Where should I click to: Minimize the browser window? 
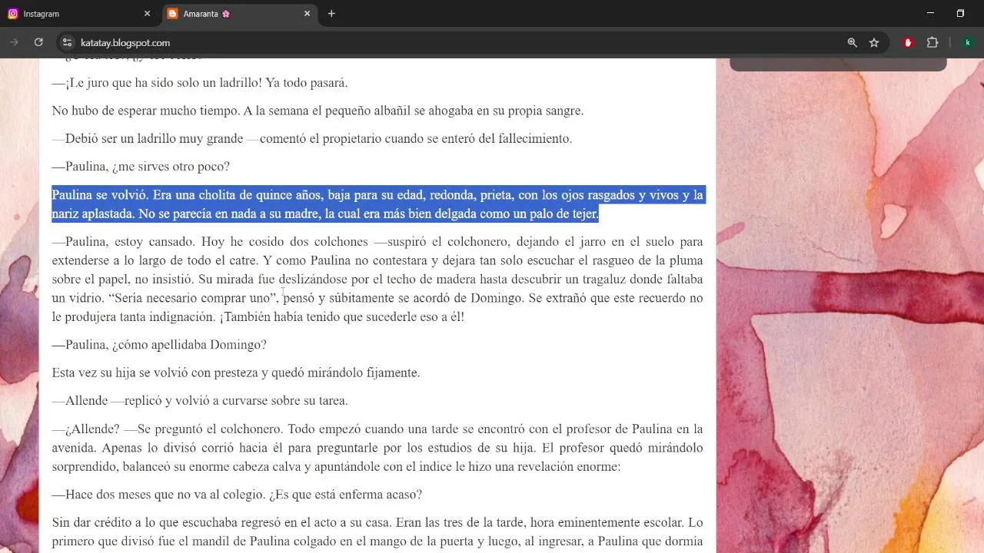930,13
